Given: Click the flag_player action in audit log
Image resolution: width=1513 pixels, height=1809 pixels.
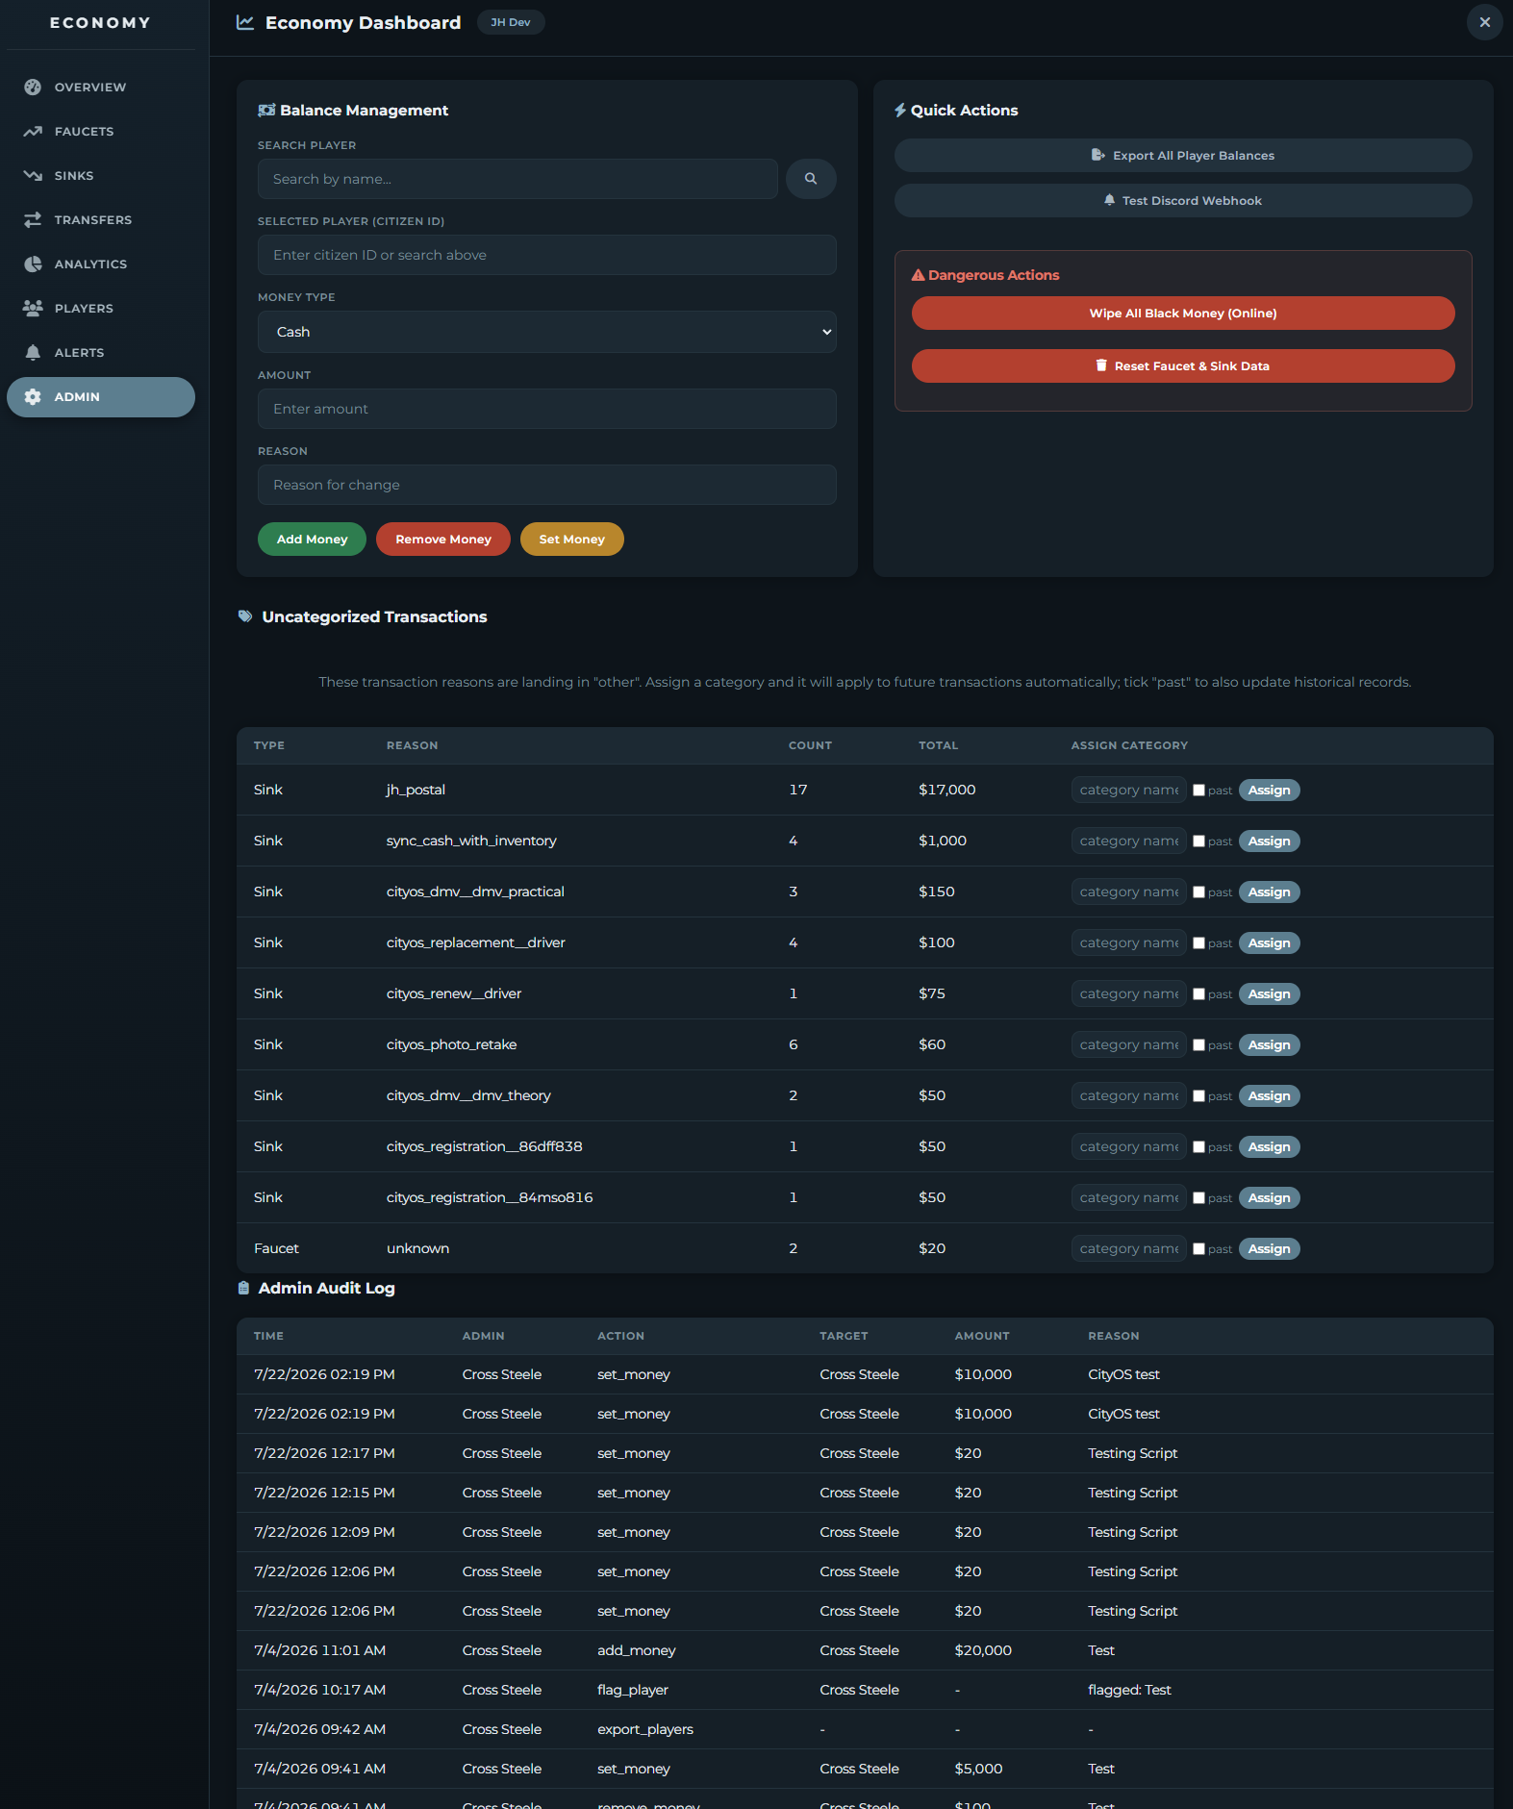Looking at the screenshot, I should tap(633, 1690).
